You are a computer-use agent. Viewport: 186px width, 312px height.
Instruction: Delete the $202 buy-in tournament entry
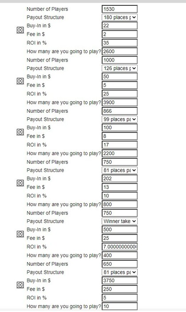pos(20,183)
